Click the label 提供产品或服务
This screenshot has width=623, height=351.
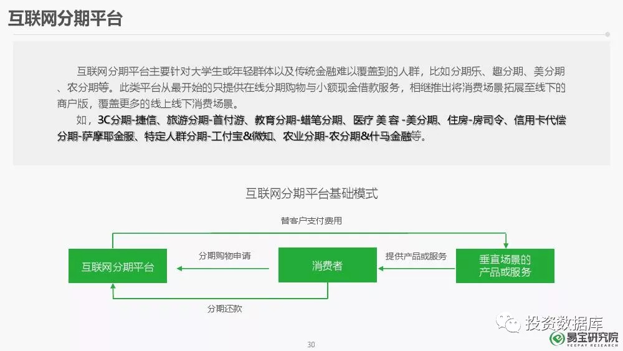coord(416,256)
